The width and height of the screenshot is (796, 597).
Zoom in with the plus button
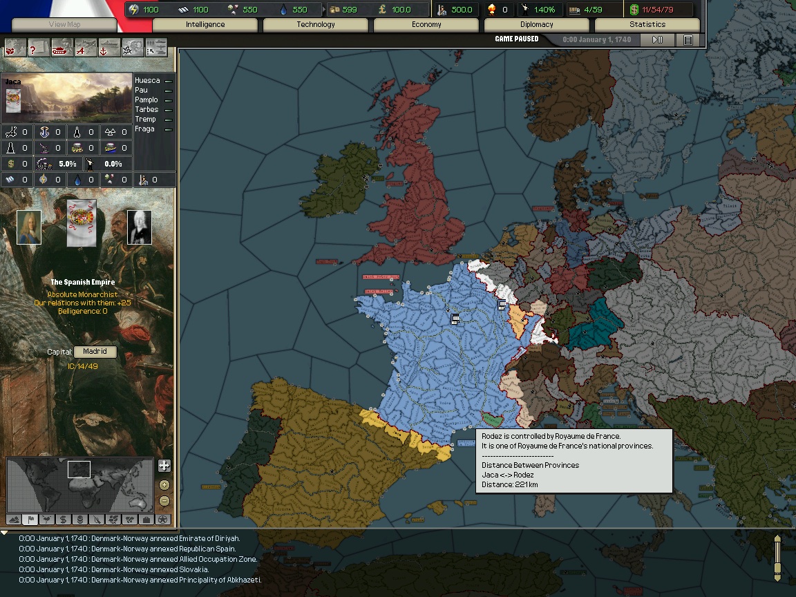[x=164, y=485]
